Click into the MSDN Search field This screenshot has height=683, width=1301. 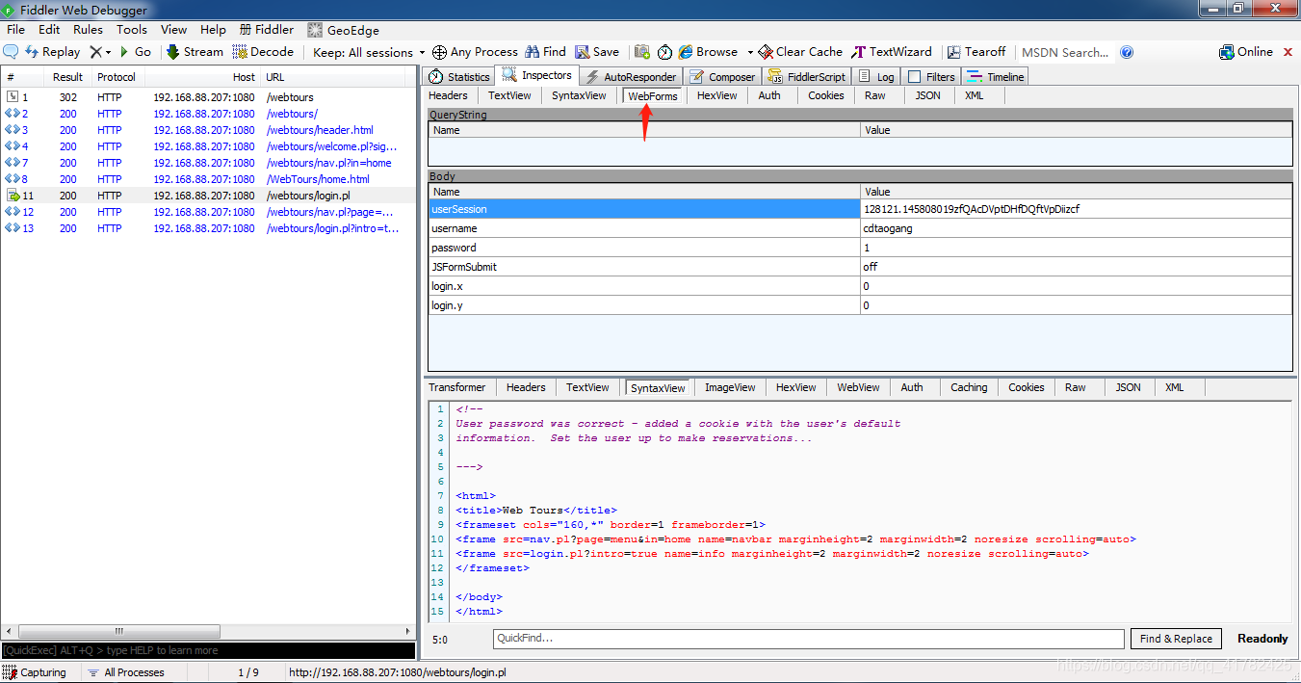1065,52
